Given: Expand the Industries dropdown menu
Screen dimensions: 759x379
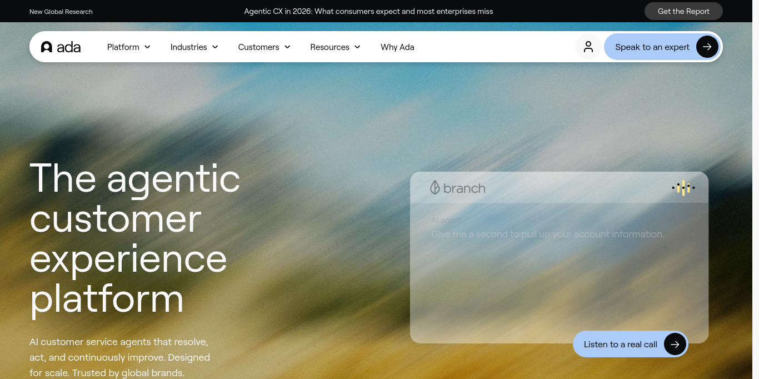Looking at the screenshot, I should pos(194,47).
